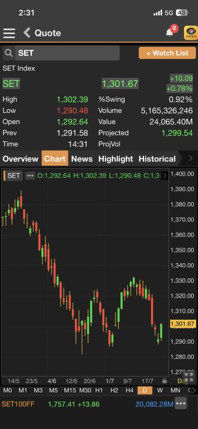Open the hamburger menu
The width and height of the screenshot is (198, 429).
coord(9,33)
